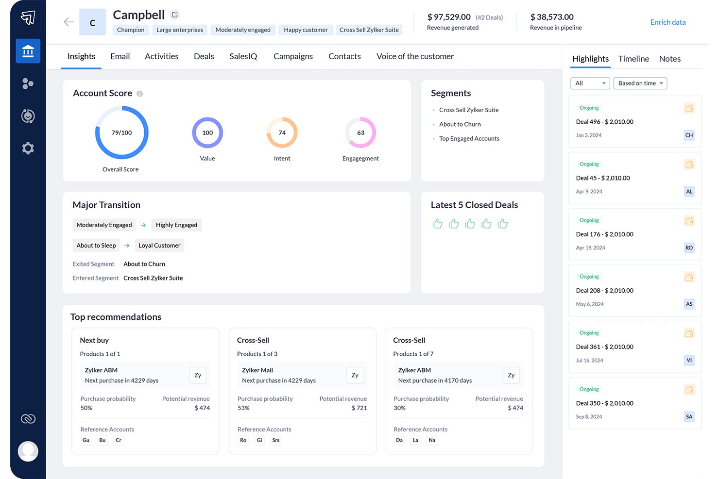Switch to the Deals tab
The height and width of the screenshot is (479, 719).
204,56
